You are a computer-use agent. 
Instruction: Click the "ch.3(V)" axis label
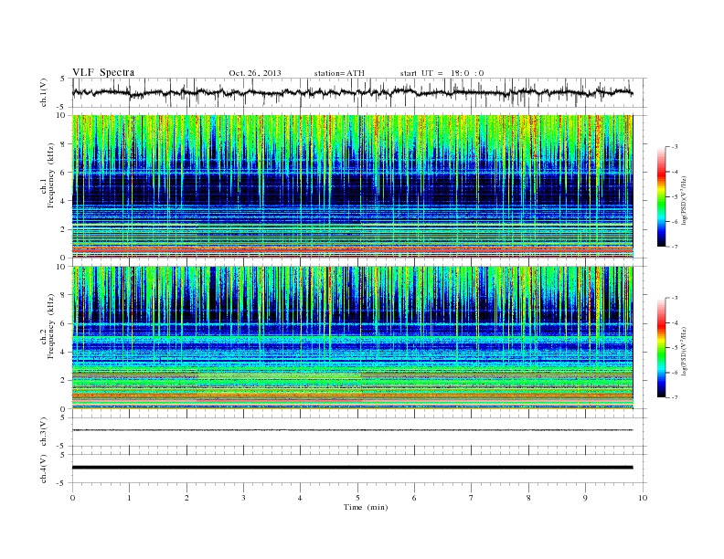coord(44,432)
